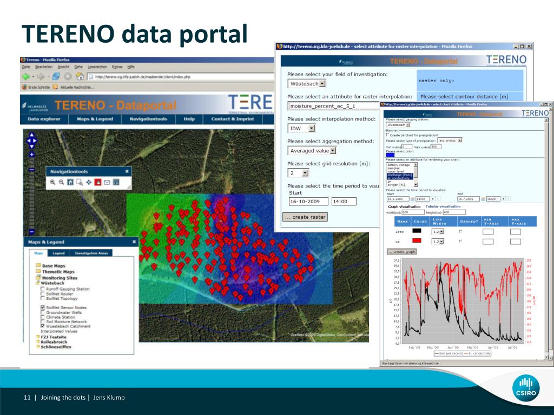Expand the Schöneseiffen folder
The image size is (554, 415).
54,347
